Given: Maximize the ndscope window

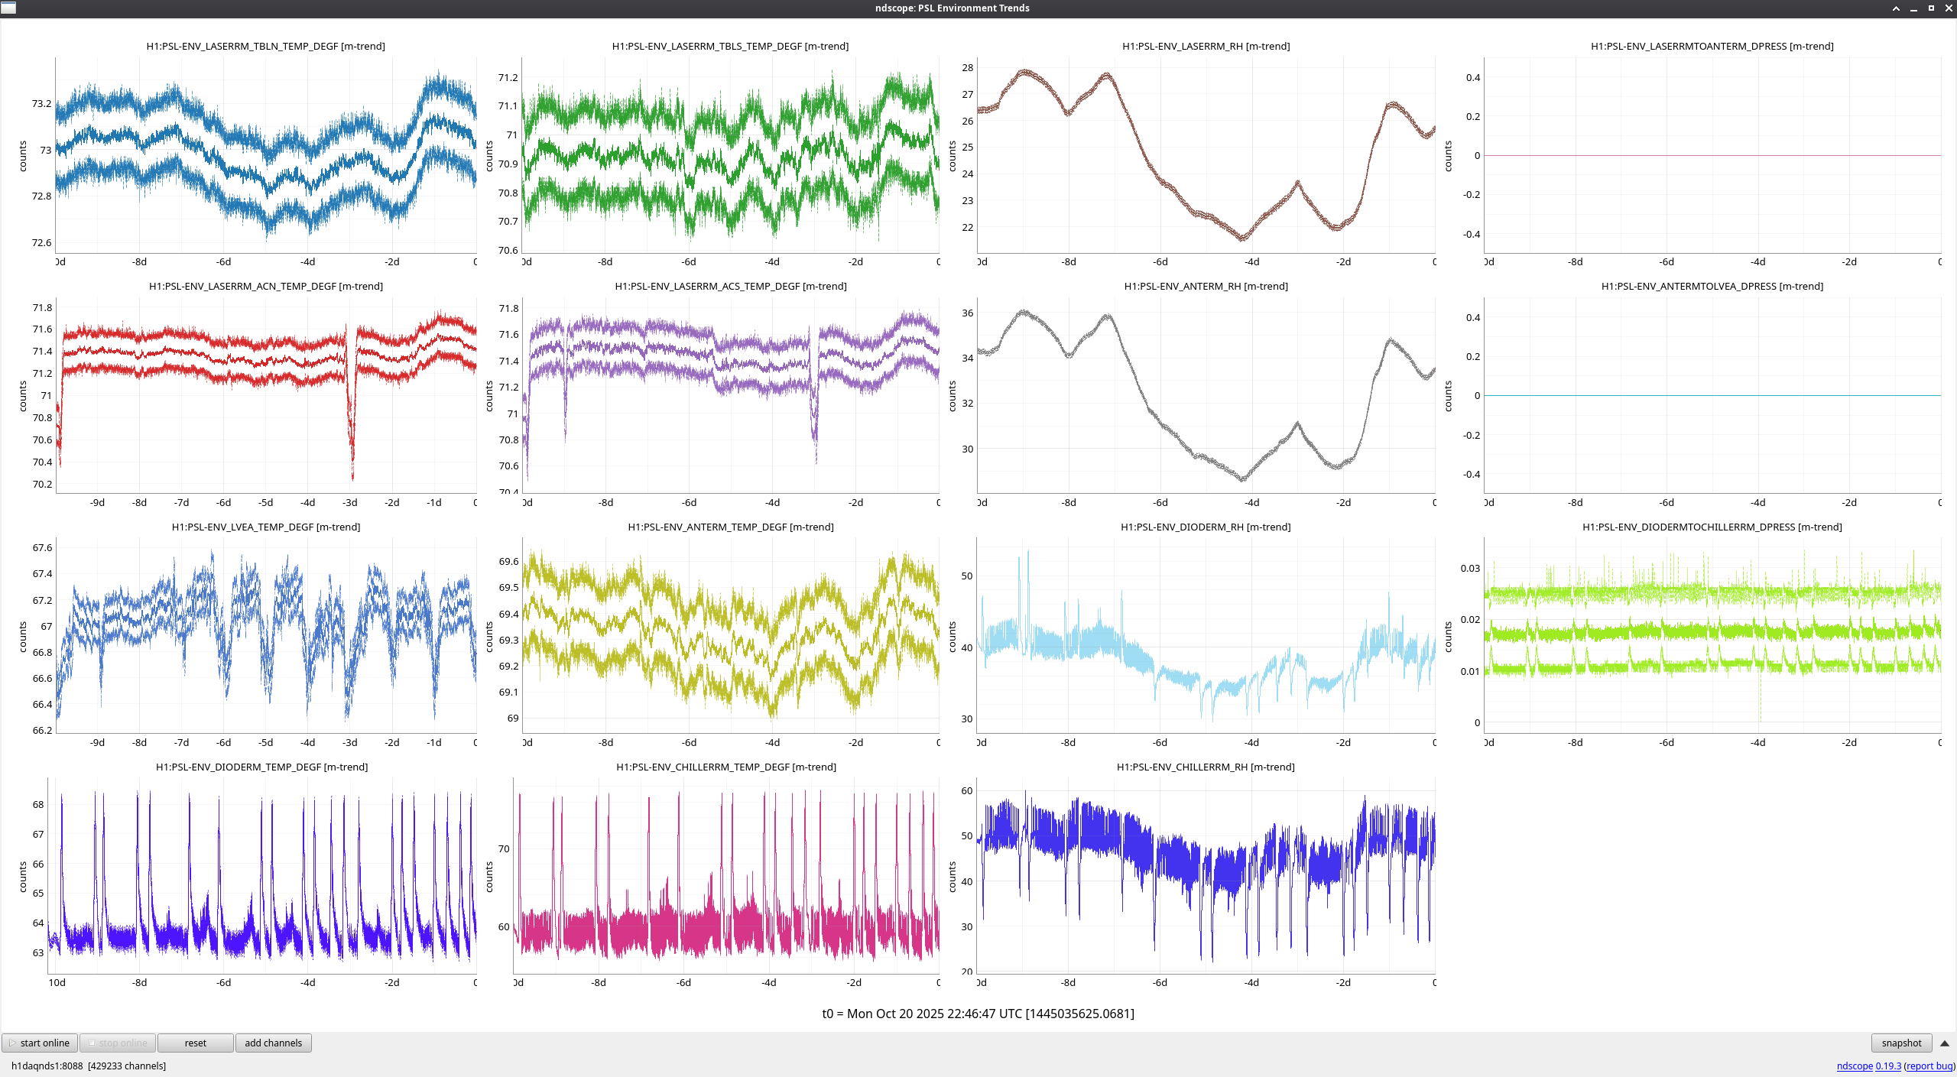Looking at the screenshot, I should (x=1931, y=8).
